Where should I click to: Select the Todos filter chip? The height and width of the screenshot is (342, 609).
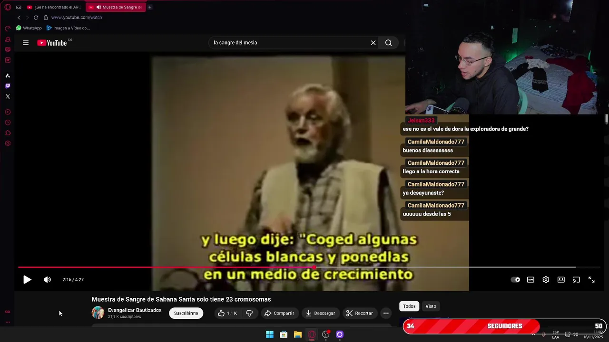click(x=409, y=306)
